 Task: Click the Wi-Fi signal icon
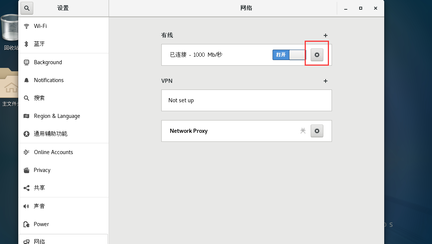[27, 26]
